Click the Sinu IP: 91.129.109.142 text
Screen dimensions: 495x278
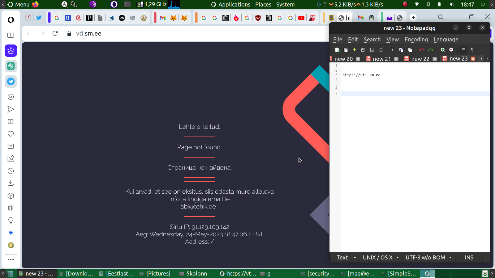(200, 227)
